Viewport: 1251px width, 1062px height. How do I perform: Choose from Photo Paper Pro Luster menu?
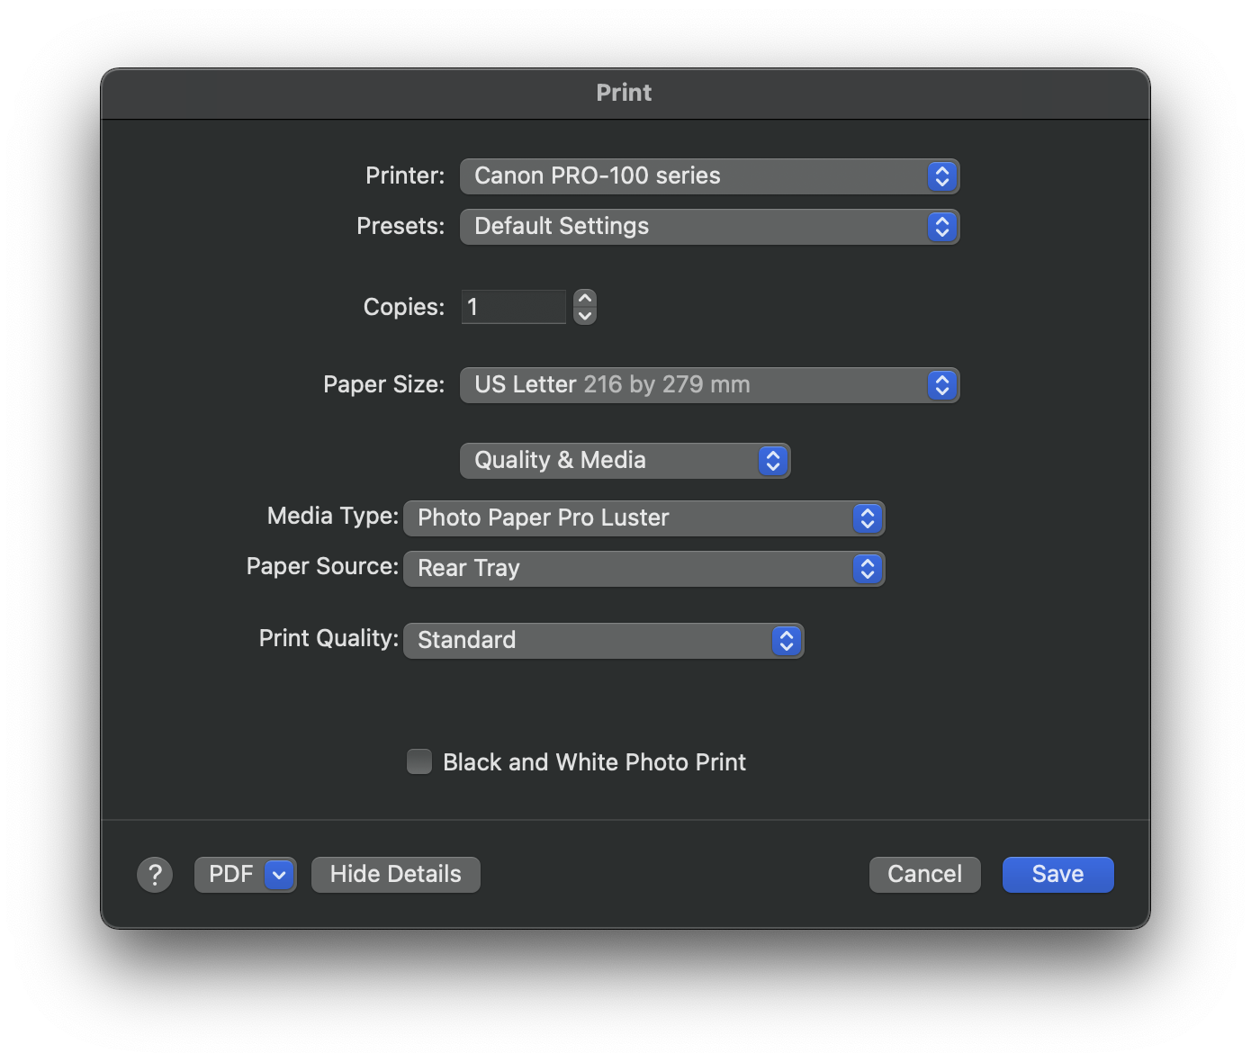coord(630,518)
